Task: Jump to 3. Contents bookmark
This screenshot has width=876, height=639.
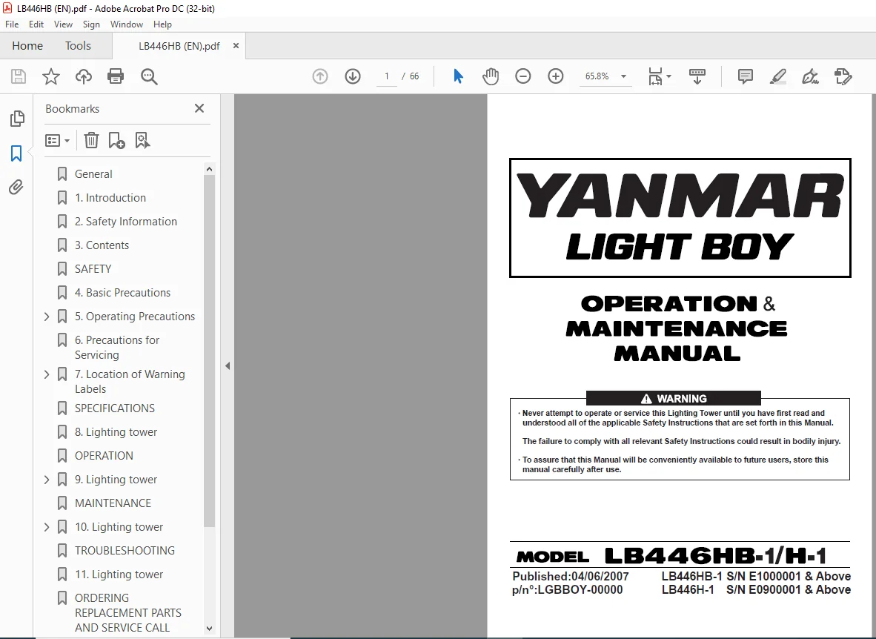Action: 102,245
